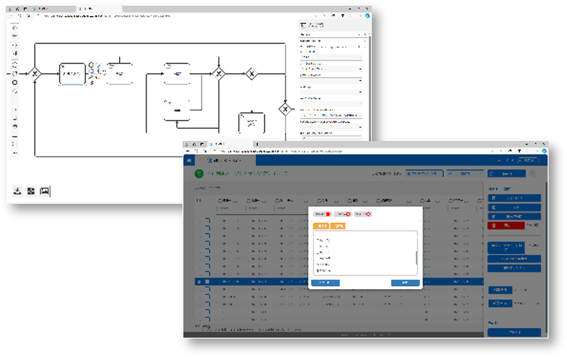Viewport: 567px width, 357px height.
Task: Check the checkbox on the highlighted blue row
Action: click(x=207, y=281)
